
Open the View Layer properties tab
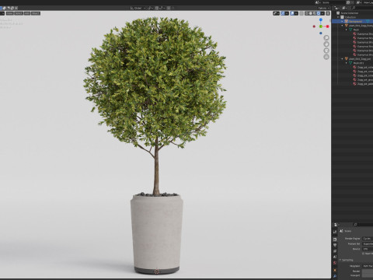pyautogui.click(x=335, y=251)
